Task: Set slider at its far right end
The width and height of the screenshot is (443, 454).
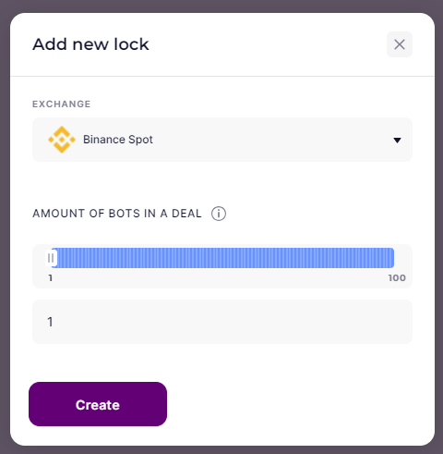Action: [392, 258]
